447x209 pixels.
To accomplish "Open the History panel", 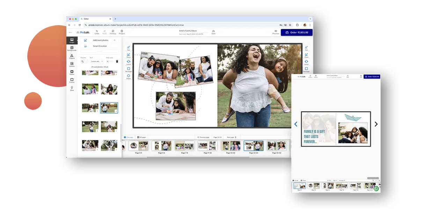I will tap(113, 32).
